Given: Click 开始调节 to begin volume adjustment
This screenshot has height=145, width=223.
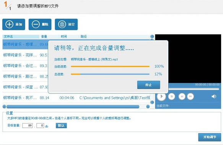Looking at the screenshot, I should pyautogui.click(x=210, y=137).
